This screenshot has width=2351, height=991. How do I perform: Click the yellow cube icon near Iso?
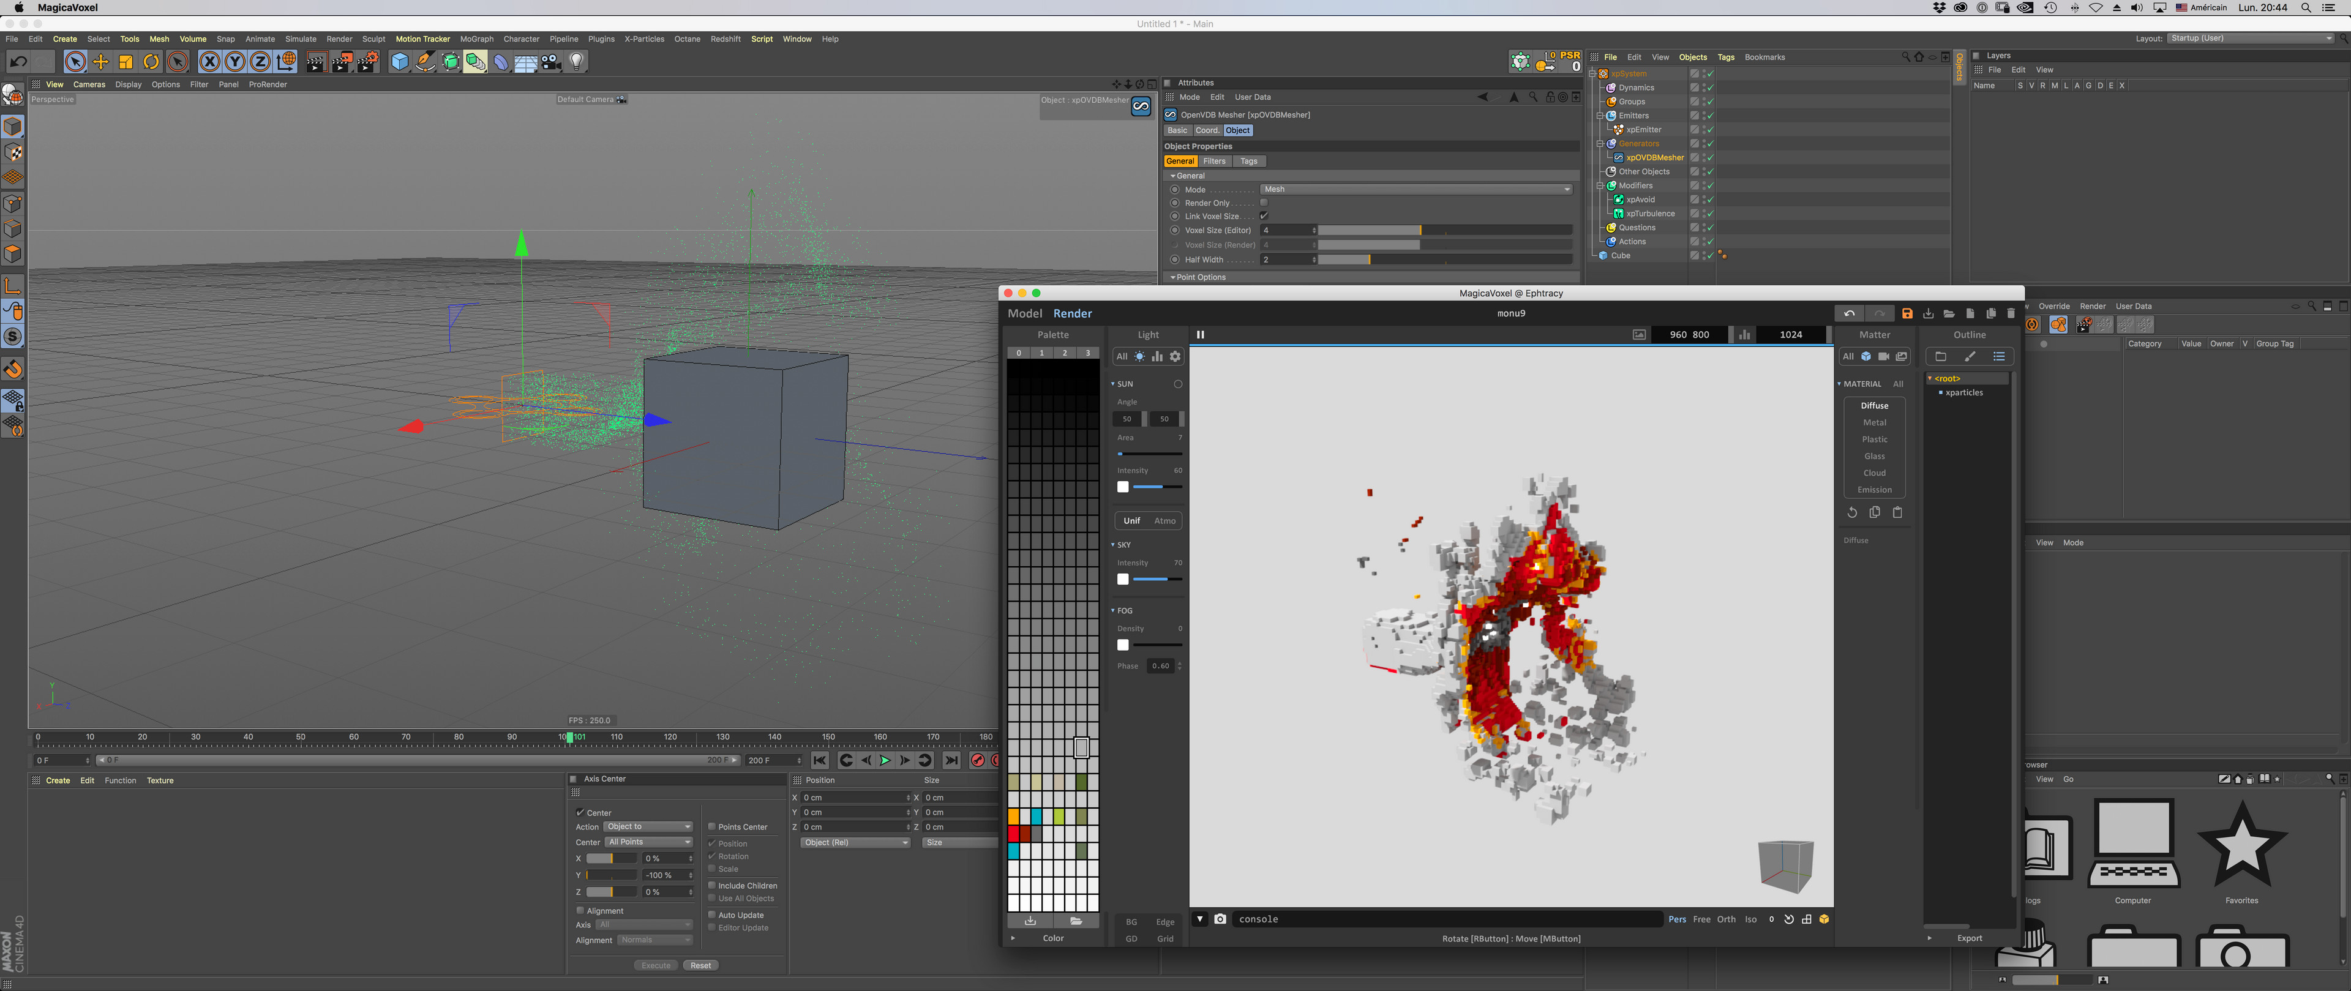point(1823,919)
